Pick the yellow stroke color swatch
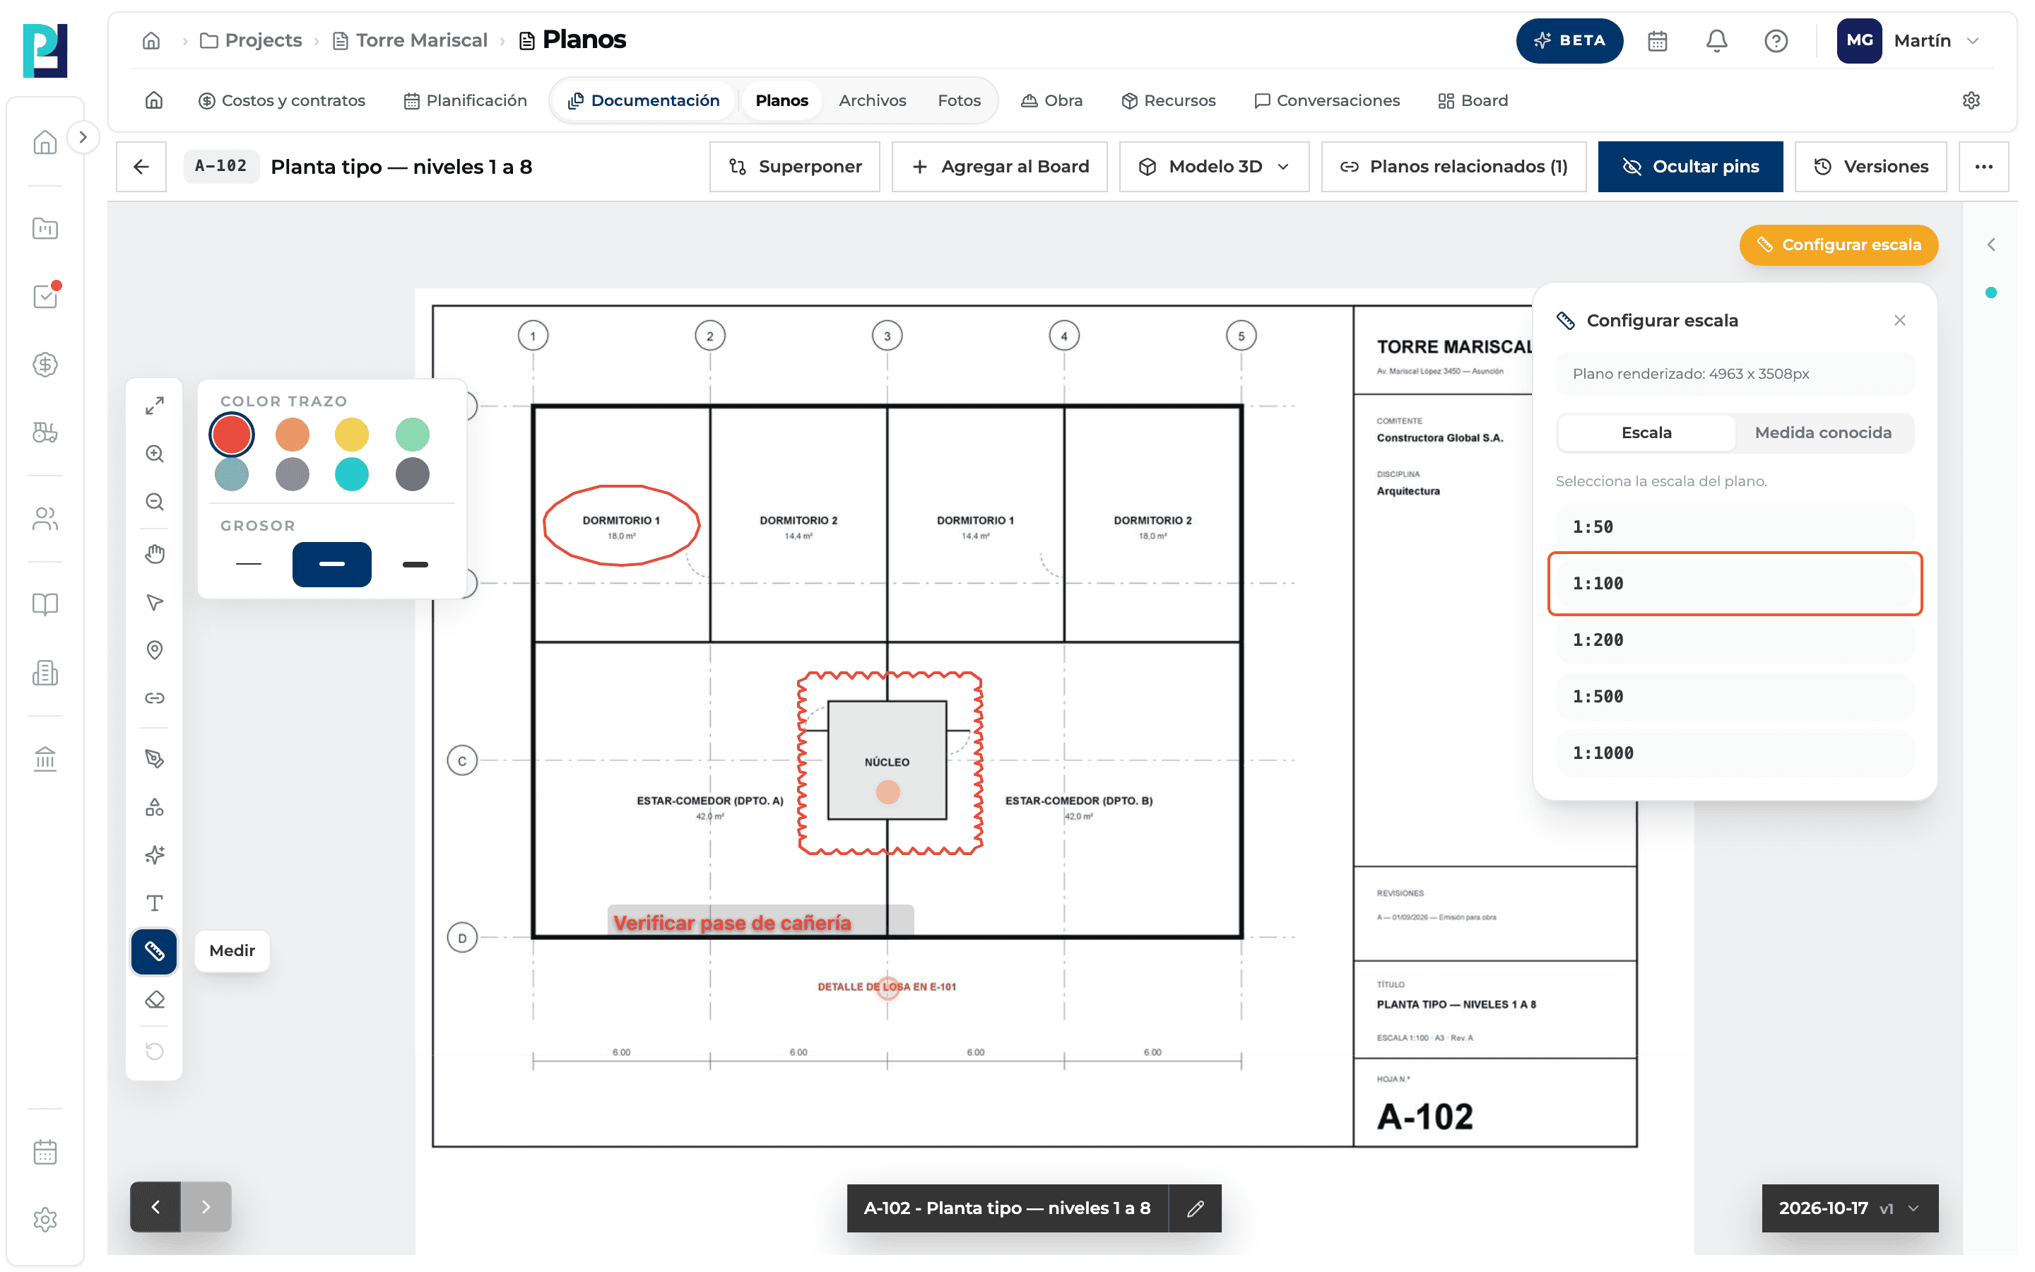2035x1272 pixels. (351, 434)
